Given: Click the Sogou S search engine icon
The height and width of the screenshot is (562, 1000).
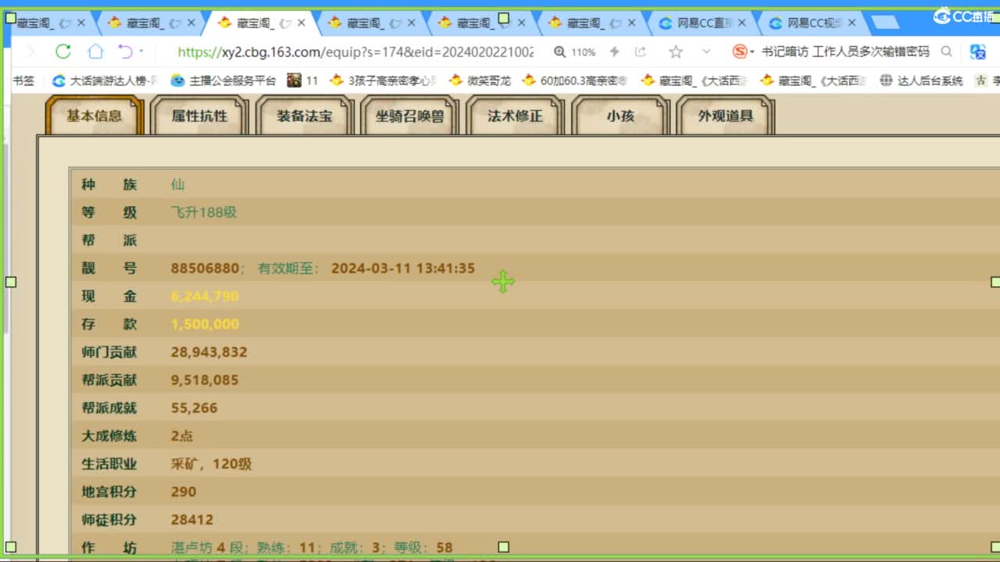Looking at the screenshot, I should coord(739,52).
